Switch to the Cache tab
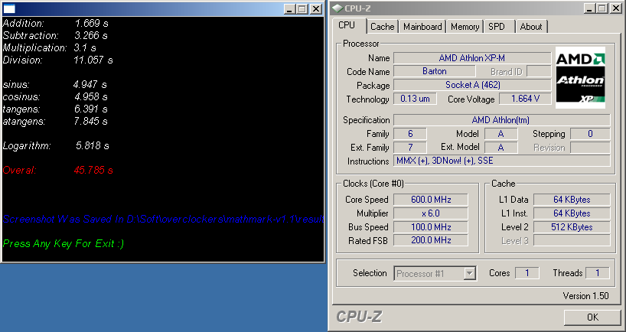The width and height of the screenshot is (626, 332). coord(382,27)
